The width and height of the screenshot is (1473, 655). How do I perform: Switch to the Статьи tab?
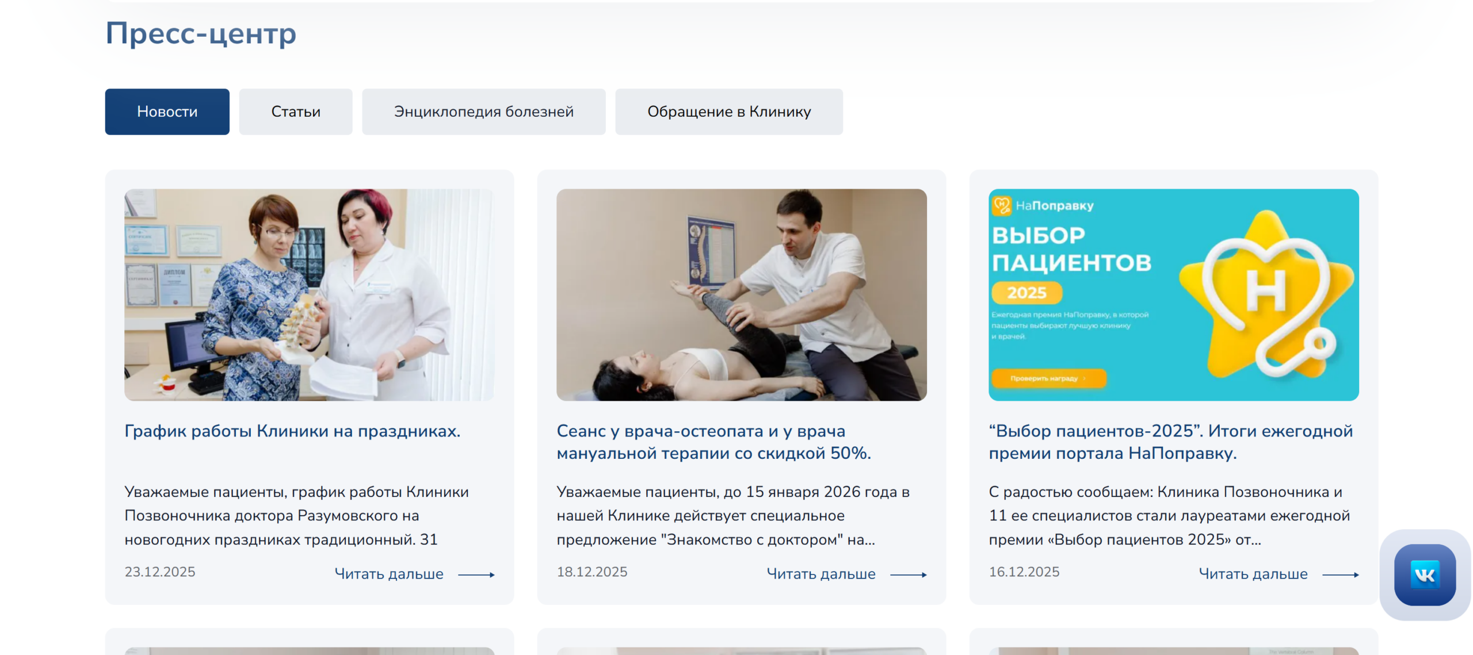coord(295,112)
